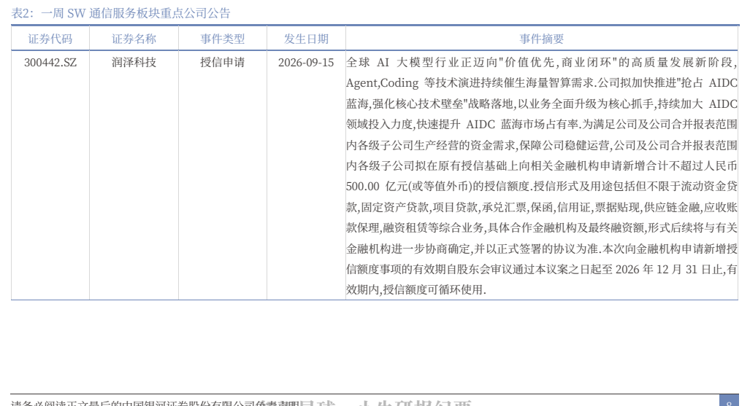Image resolution: width=750 pixels, height=406 pixels.
Task: Select the '事件类型' column header
Action: [x=223, y=39]
